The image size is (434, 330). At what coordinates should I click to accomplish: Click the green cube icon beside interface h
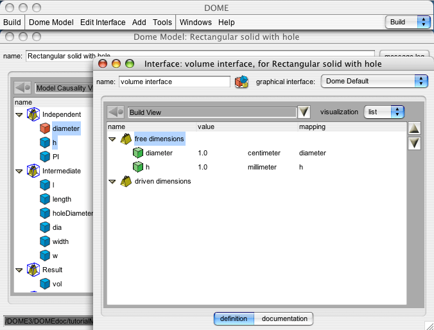[x=138, y=167]
